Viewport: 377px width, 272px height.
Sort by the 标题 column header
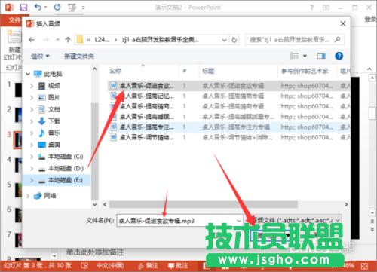(x=208, y=71)
